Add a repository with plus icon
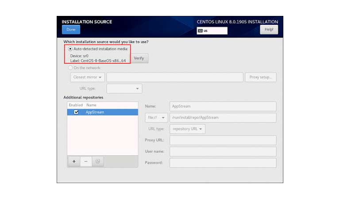The width and height of the screenshot is (340, 199). (74, 161)
